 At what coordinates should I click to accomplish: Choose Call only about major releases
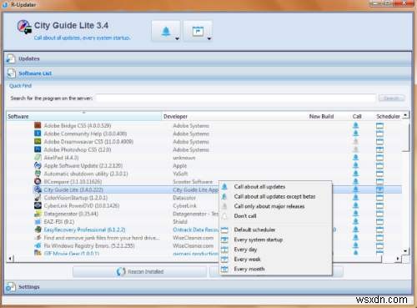[275, 206]
